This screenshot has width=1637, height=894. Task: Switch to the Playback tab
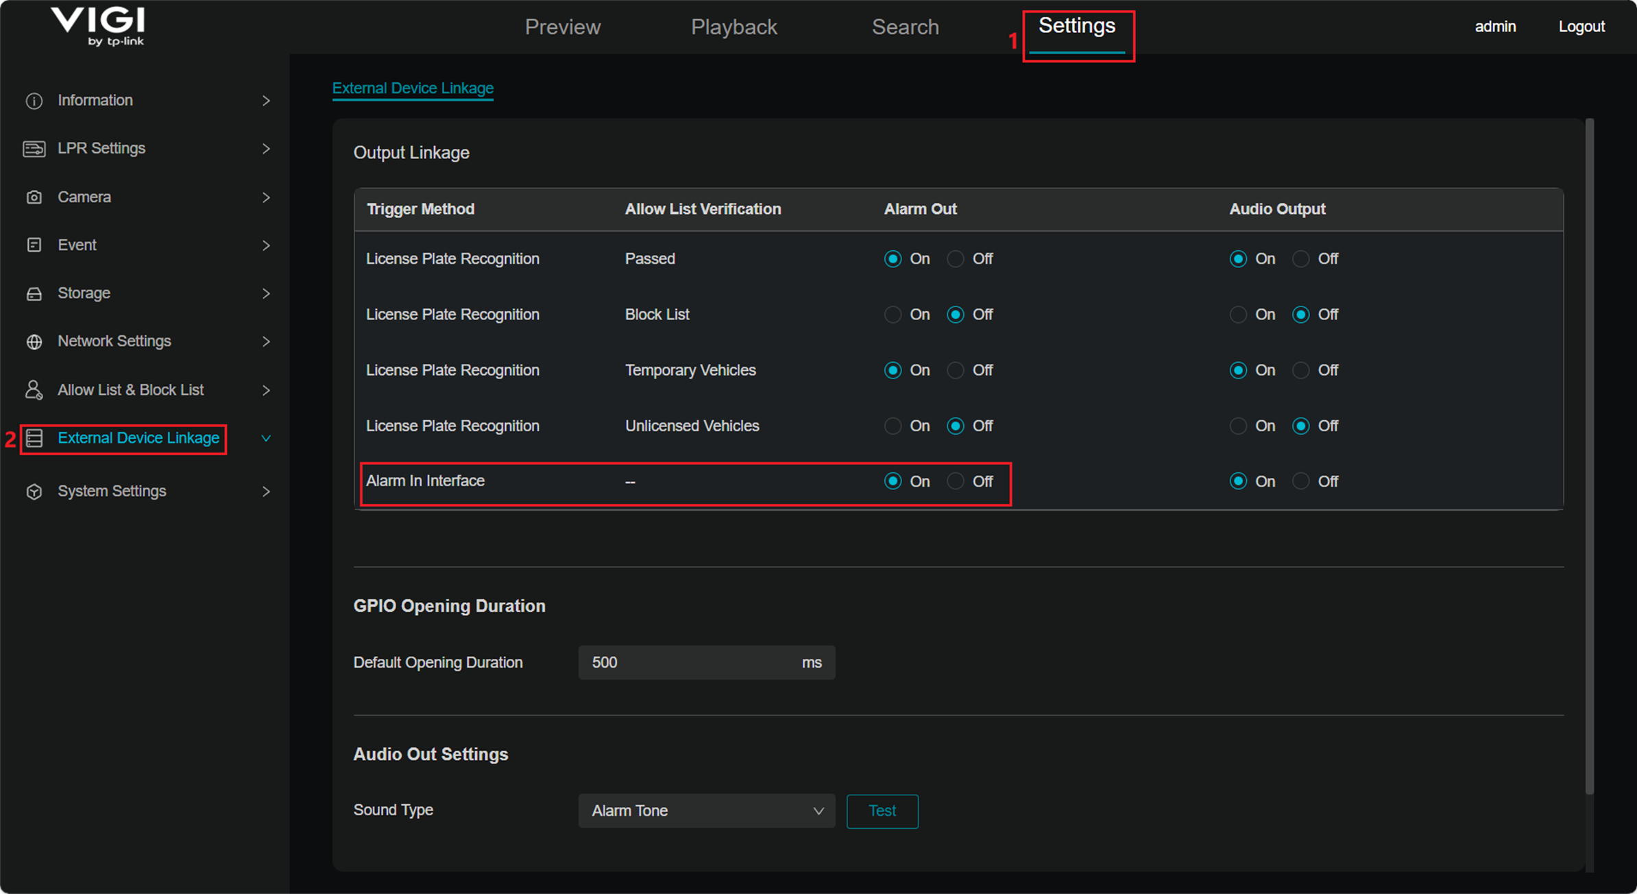pos(733,27)
